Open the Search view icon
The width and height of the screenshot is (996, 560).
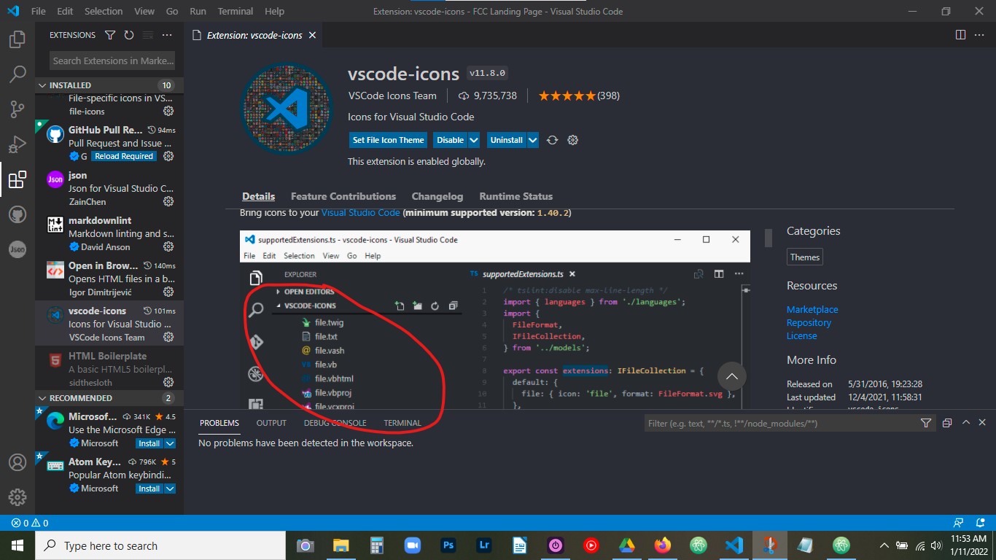click(x=17, y=74)
